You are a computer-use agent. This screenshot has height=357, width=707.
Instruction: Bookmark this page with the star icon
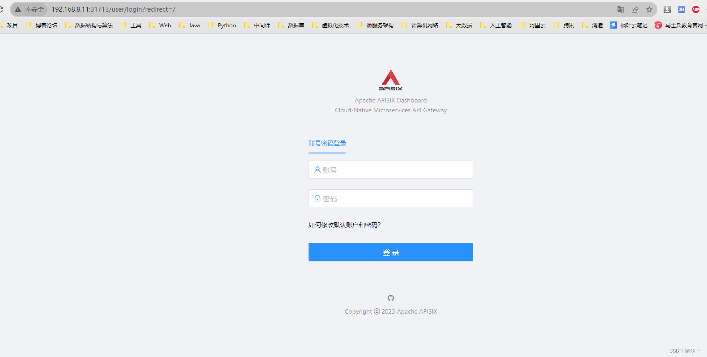pyautogui.click(x=649, y=9)
